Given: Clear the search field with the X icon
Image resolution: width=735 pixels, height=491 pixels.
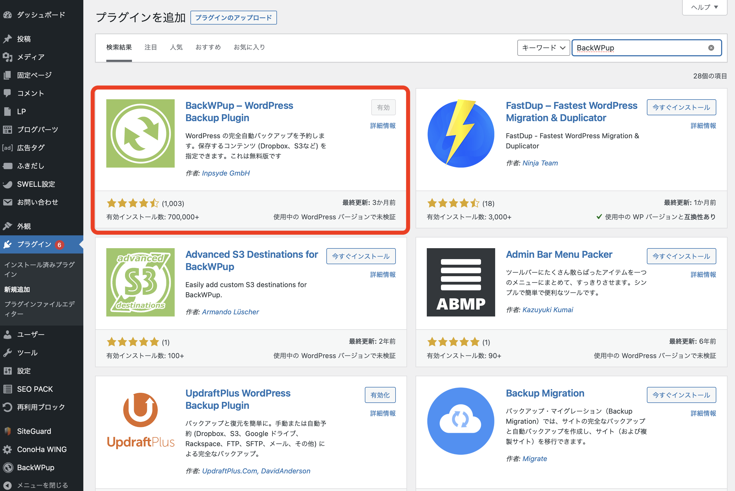Looking at the screenshot, I should [711, 47].
